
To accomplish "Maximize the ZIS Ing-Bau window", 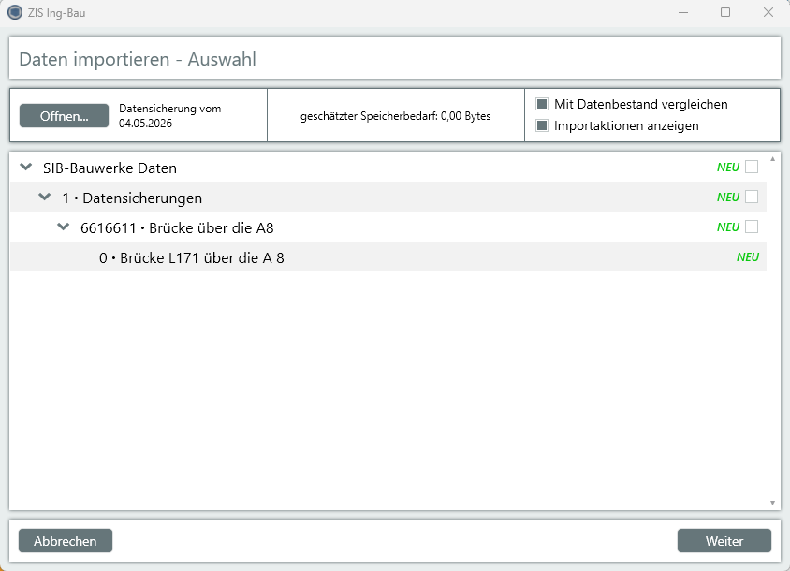I will click(x=725, y=12).
